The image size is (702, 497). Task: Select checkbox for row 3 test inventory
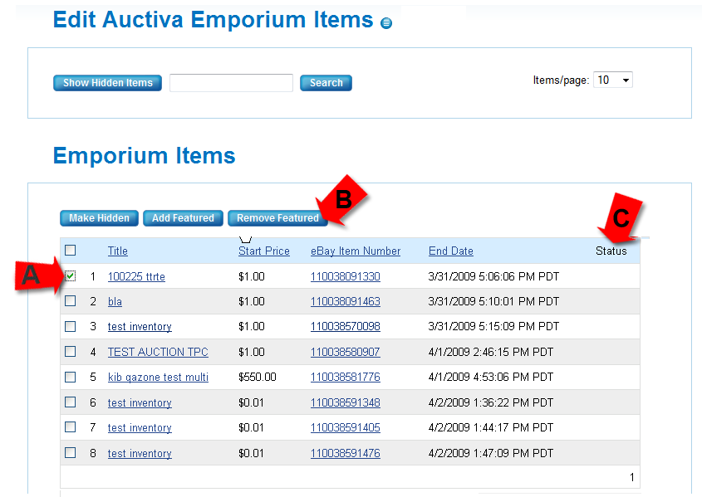pyautogui.click(x=71, y=327)
